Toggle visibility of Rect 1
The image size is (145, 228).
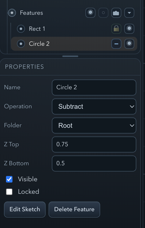point(129,28)
